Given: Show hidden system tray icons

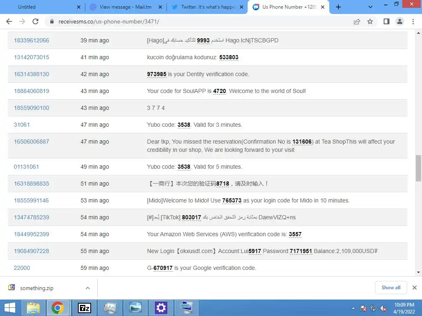Looking at the screenshot, I should (353, 308).
